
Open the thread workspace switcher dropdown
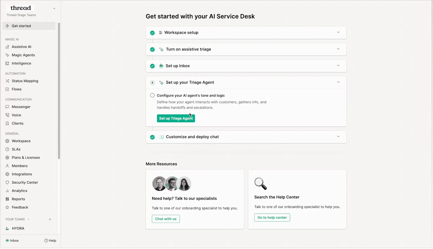tap(54, 8)
